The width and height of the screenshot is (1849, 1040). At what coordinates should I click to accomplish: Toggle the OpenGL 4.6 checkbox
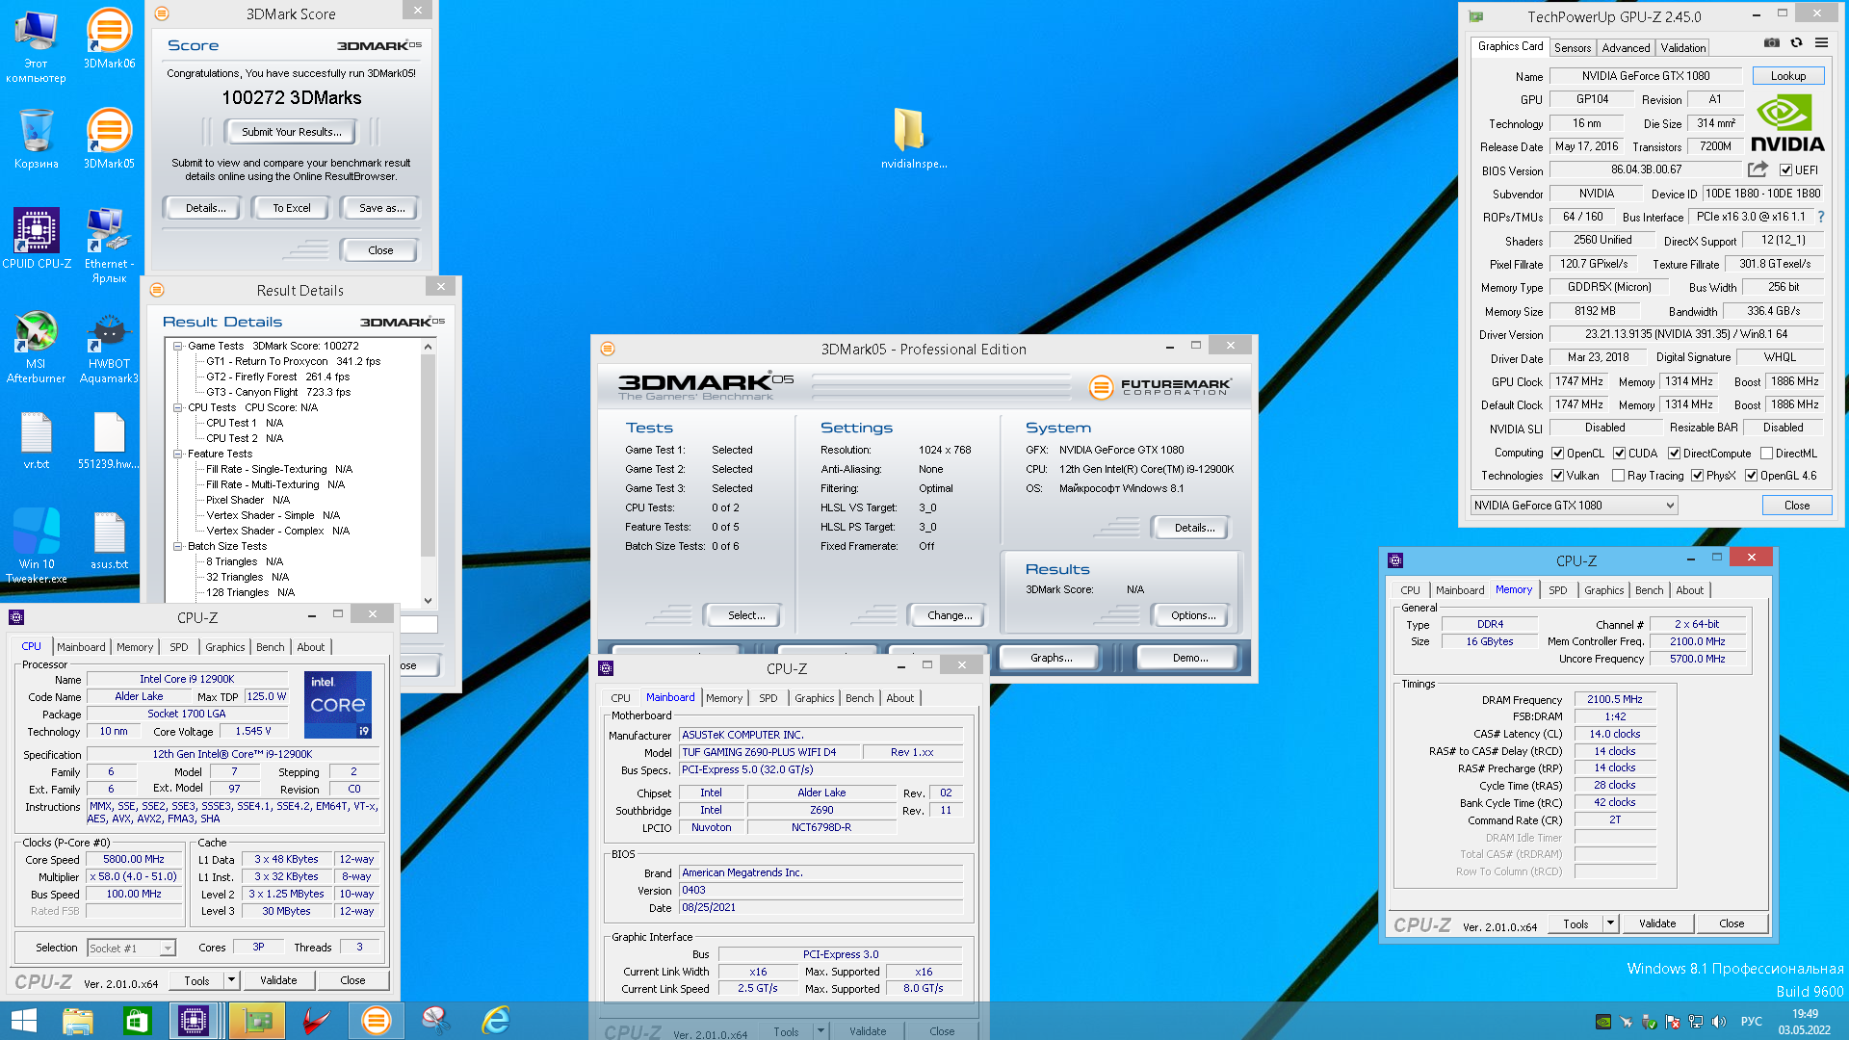point(1751,476)
